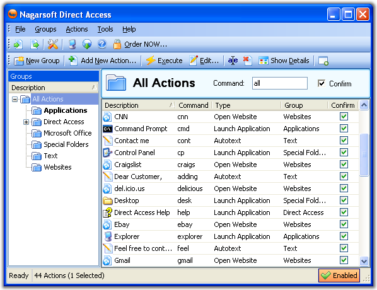
Task: Click the Order NOW... link text
Action: tap(146, 44)
